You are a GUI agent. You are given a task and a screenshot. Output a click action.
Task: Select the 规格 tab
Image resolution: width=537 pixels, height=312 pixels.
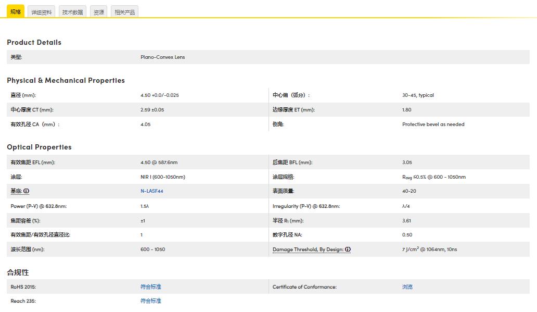coord(16,11)
